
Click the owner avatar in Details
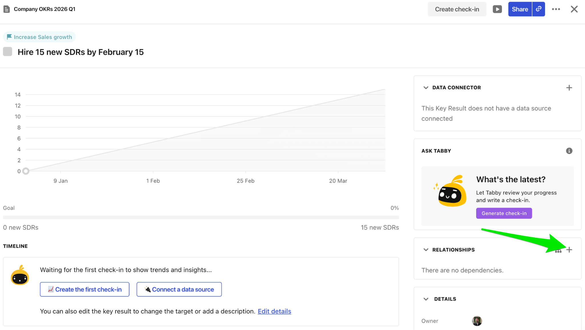point(477,321)
